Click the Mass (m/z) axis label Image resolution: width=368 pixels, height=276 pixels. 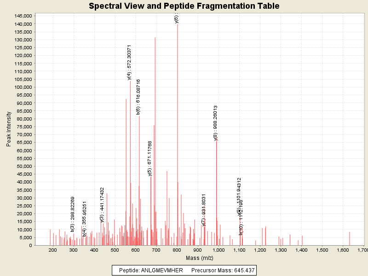[199, 258]
